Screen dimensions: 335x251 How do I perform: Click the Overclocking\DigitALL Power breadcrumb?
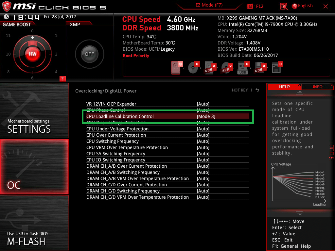pos(106,91)
